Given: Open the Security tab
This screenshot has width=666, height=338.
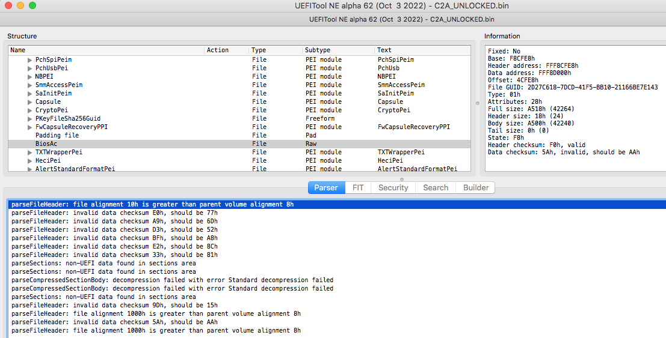Looking at the screenshot, I should click(393, 187).
